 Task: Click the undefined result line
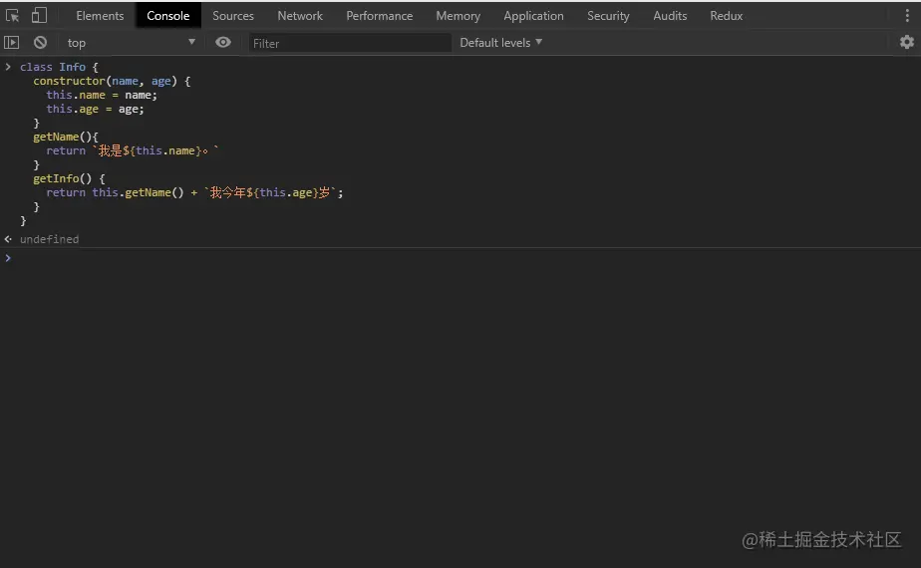coord(50,239)
